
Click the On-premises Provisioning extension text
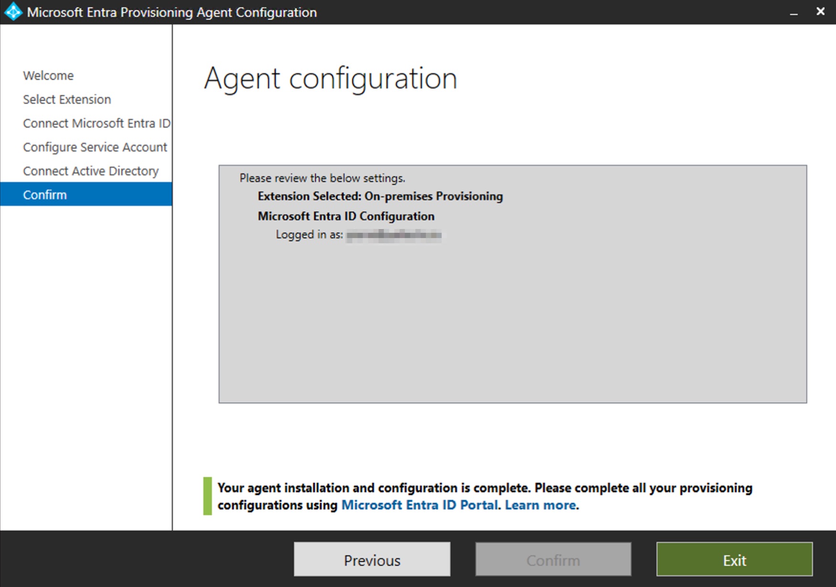tap(434, 196)
